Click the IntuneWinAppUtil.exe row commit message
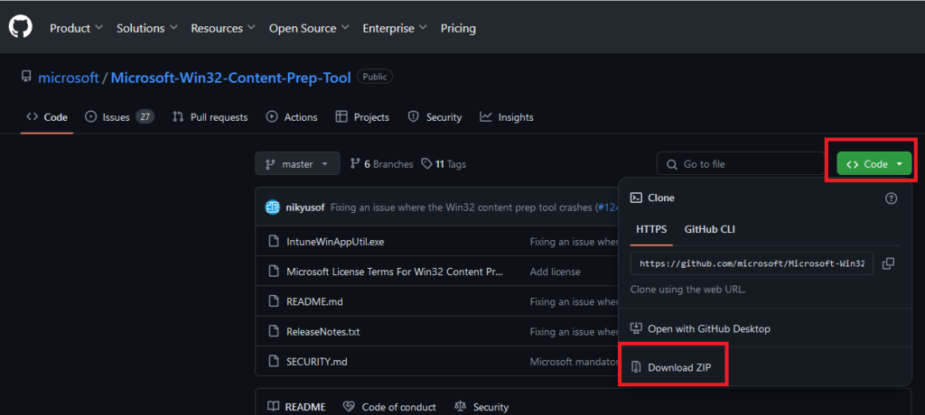Screen dimensions: 925x415 (574, 242)
